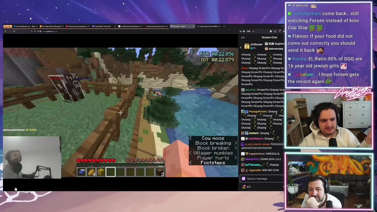Open the page zoom level indicator
This screenshot has width=377, height=212.
click(x=249, y=31)
